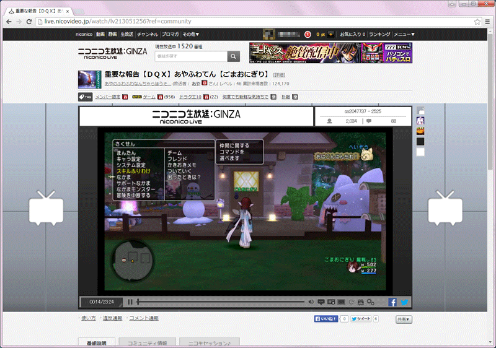Open the ゲーム tag
Screen dimensions: 496x348
pos(149,97)
